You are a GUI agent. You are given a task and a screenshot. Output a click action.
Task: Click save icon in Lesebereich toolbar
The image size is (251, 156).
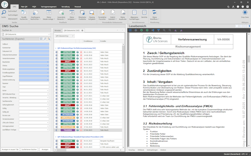point(130,30)
